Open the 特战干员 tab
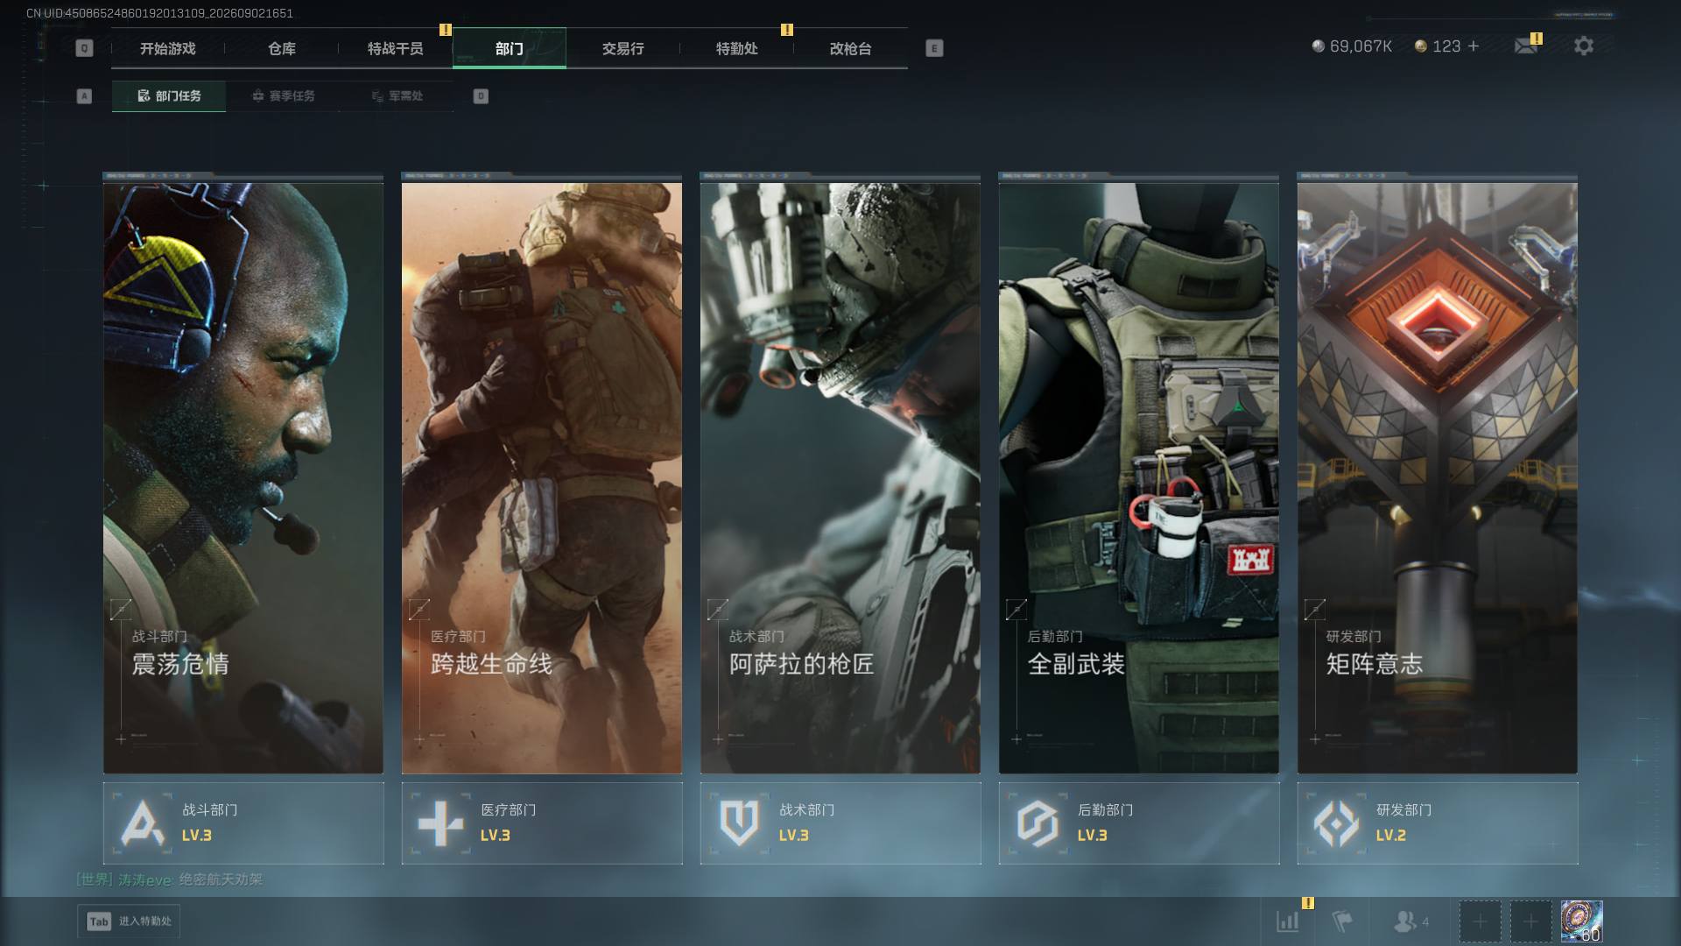 click(396, 48)
